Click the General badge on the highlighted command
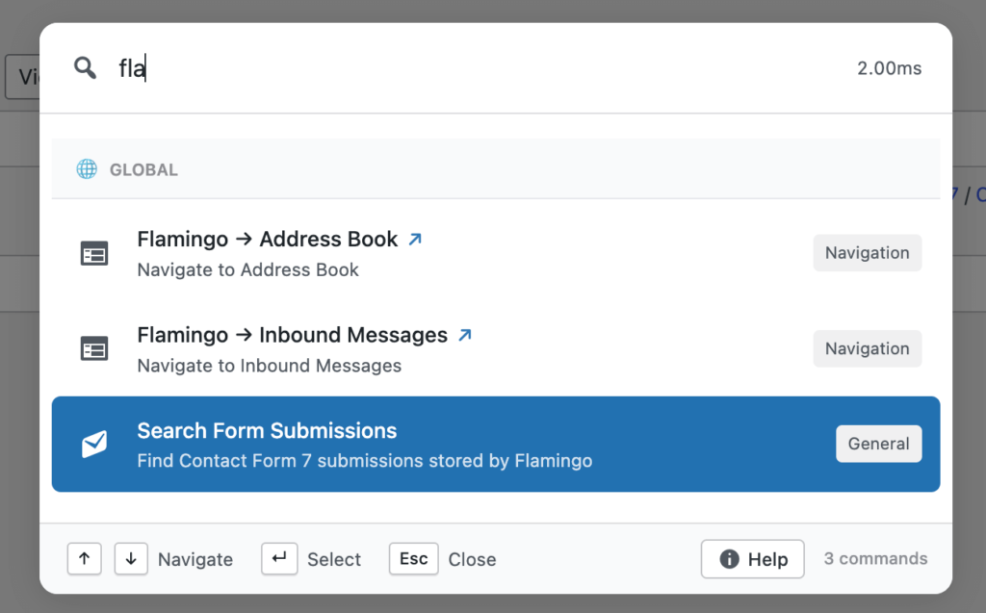The image size is (986, 613). point(878,444)
